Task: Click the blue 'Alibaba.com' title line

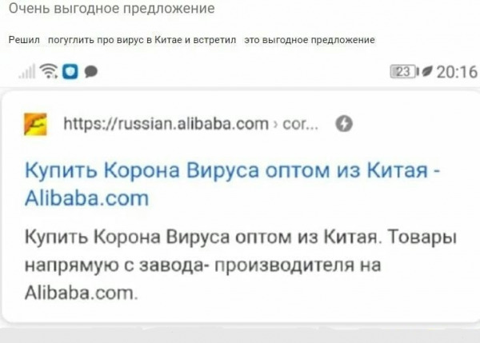Action: click(86, 198)
